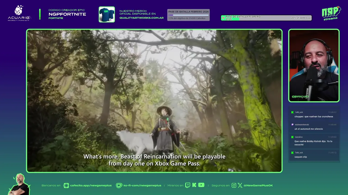
Task: Open the merch t-shirt thumbnail
Action: point(107,14)
